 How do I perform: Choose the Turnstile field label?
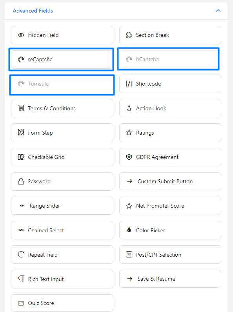(x=38, y=84)
